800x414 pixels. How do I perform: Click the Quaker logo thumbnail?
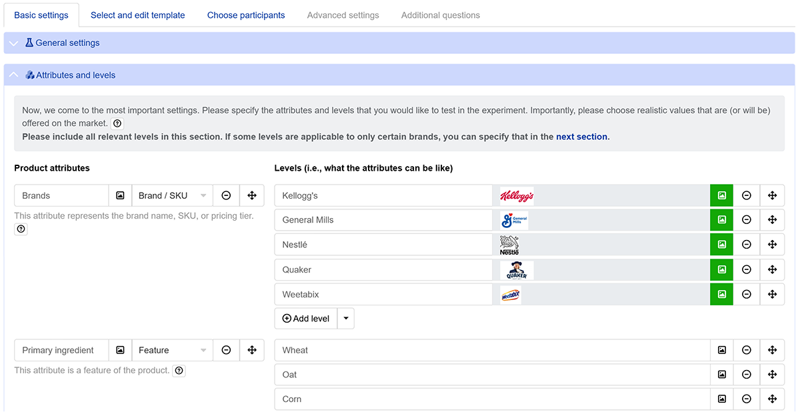click(517, 269)
